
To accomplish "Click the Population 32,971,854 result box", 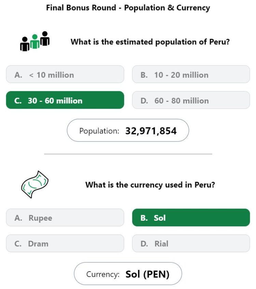I will coord(128,130).
